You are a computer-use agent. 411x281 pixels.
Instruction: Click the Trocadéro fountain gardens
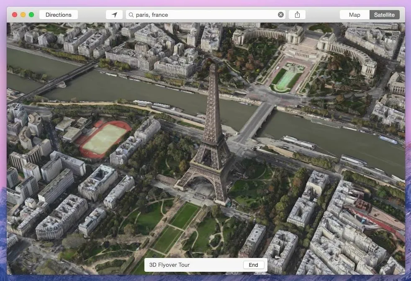click(x=287, y=77)
